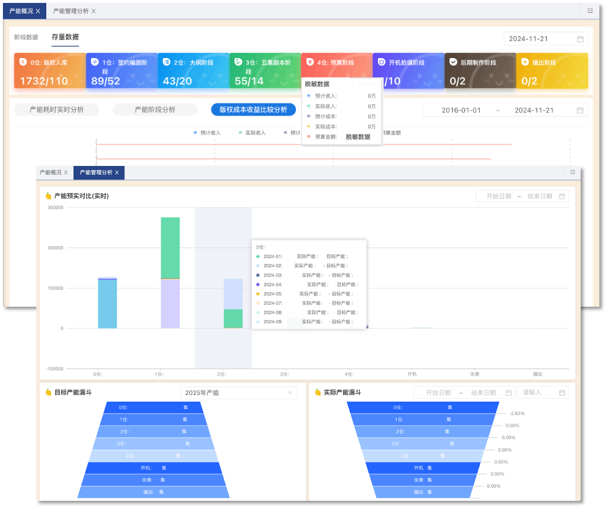Click the 0仓 layer of 实际产能漏斗
This screenshot has width=607, height=509.
tap(423, 407)
